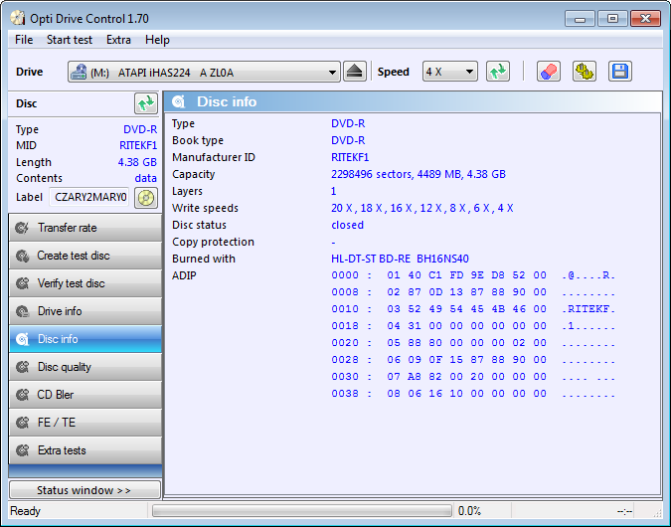The height and width of the screenshot is (527, 671).
Task: Open the FE / TE test
Action: click(x=85, y=423)
